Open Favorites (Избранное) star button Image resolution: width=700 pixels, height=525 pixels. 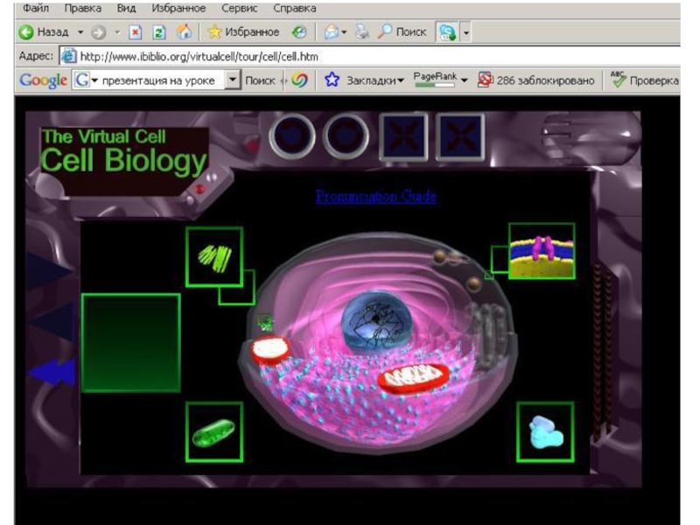tap(243, 31)
